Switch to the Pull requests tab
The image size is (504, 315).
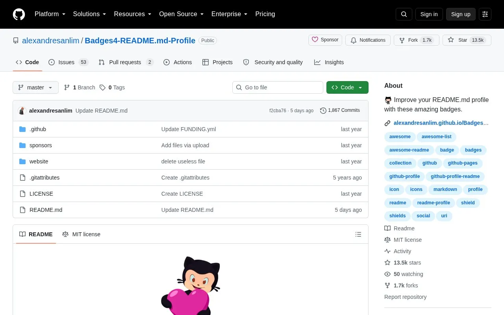pyautogui.click(x=126, y=62)
